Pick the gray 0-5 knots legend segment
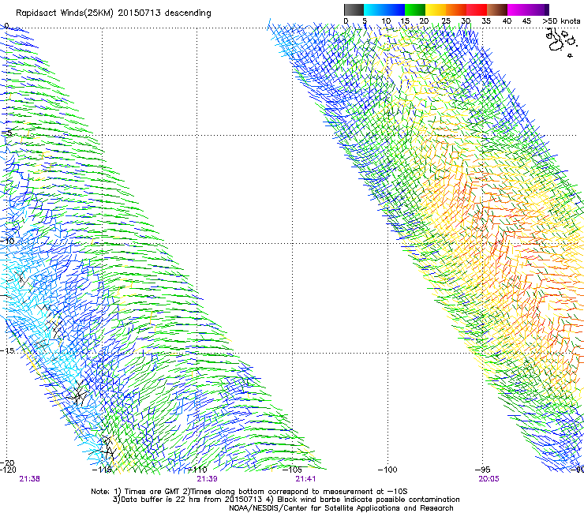584x513 pixels. pyautogui.click(x=354, y=9)
